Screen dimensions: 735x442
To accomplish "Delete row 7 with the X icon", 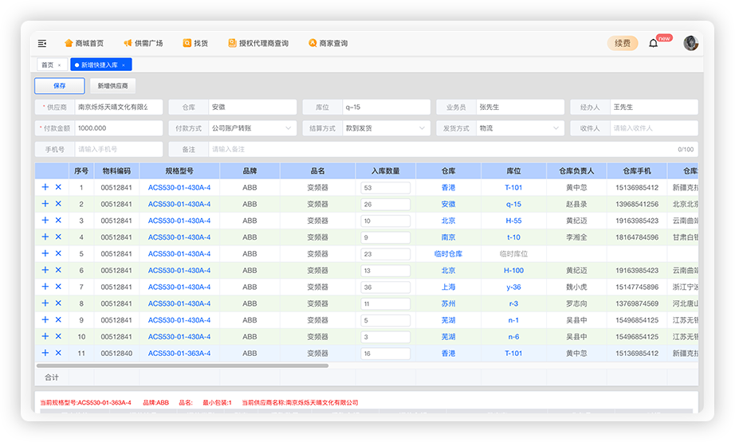I will (x=58, y=287).
